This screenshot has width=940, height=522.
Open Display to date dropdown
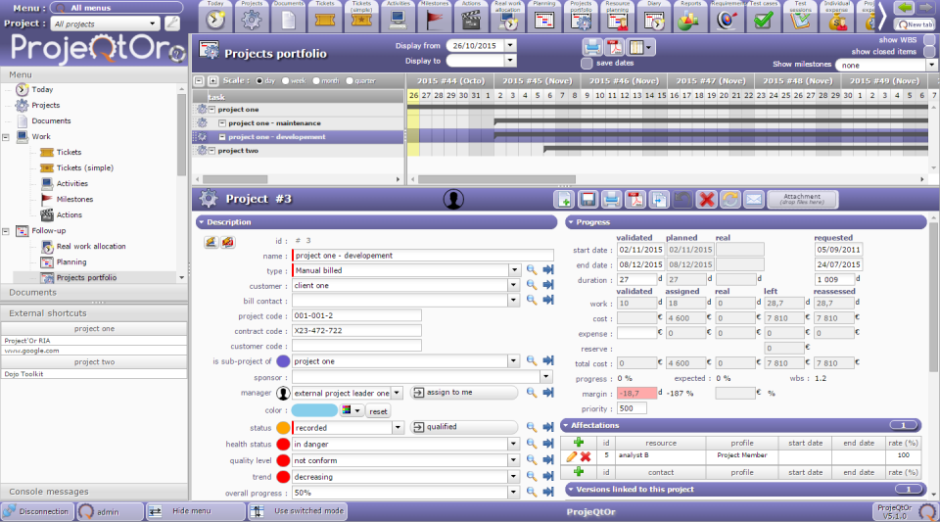(x=510, y=61)
